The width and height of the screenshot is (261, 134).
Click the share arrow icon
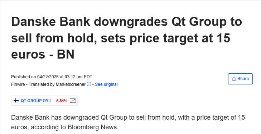coord(234,79)
